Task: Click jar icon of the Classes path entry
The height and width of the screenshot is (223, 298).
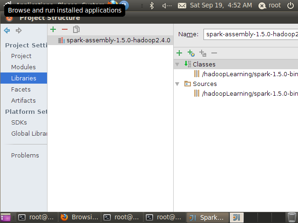Action: click(196, 74)
